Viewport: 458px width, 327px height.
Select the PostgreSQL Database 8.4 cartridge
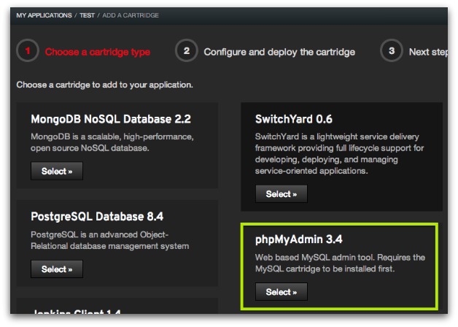coord(57,269)
